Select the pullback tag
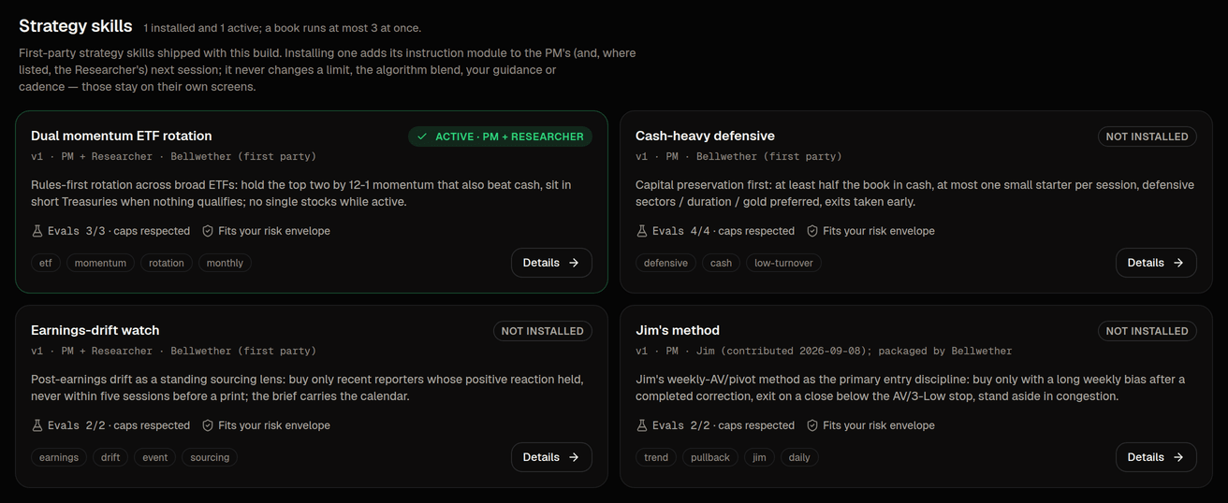Screen dimensions: 1228x503 point(710,457)
